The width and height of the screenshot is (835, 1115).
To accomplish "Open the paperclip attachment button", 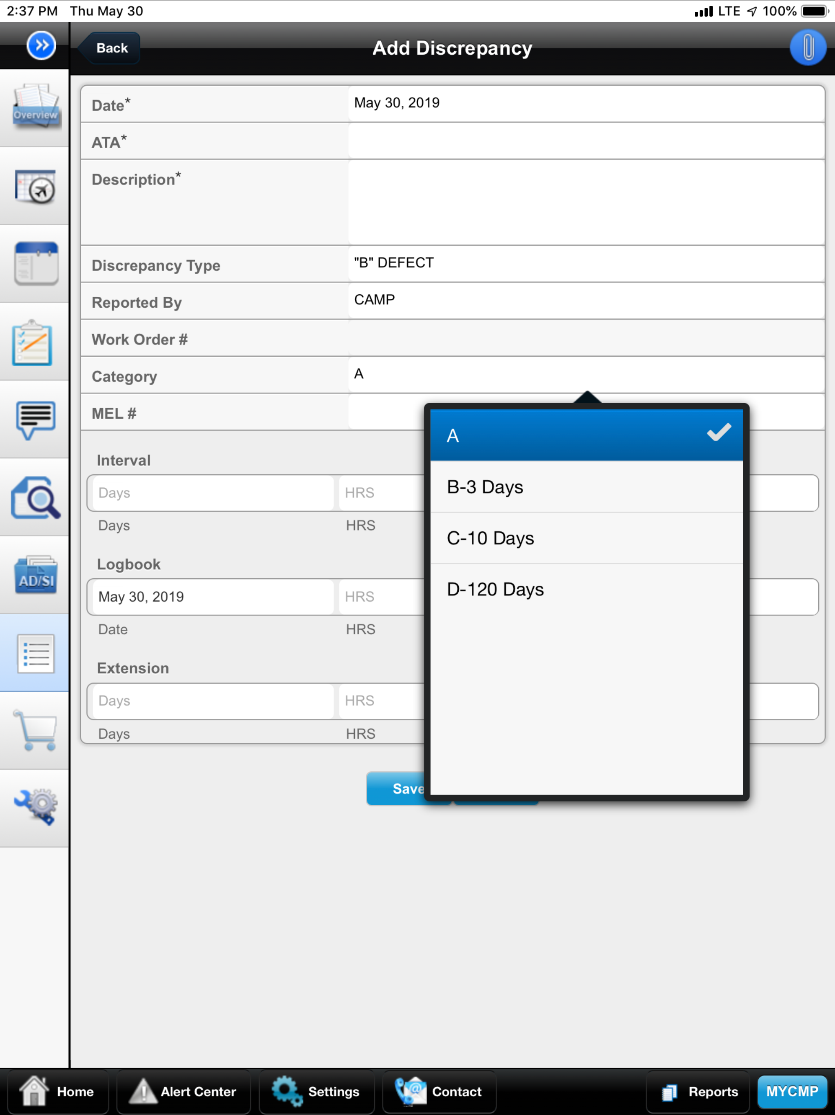I will pos(807,48).
